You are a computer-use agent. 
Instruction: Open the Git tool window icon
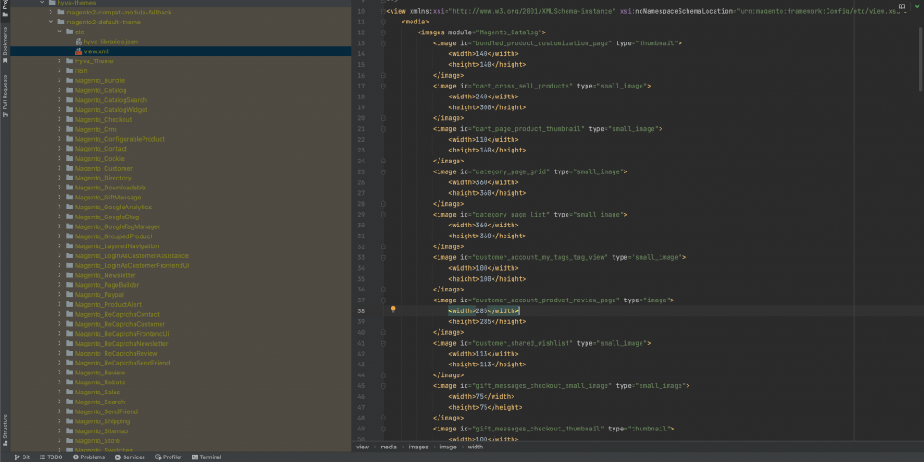pos(16,457)
